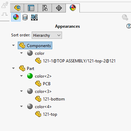Open the DimXpertManager crosshair tab
Image resolution: width=131 pixels, height=131 pixels.
click(x=59, y=8)
